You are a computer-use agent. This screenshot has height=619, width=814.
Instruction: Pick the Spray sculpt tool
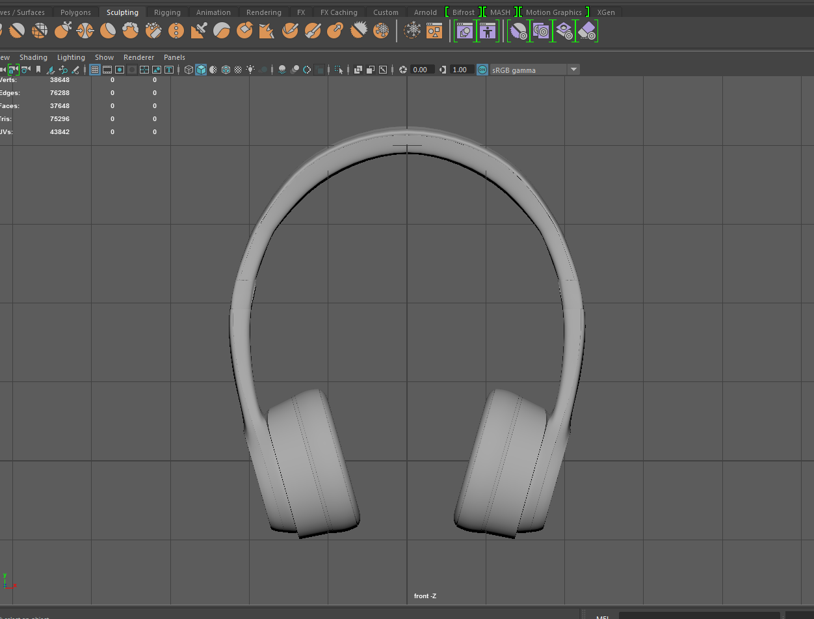click(x=153, y=31)
